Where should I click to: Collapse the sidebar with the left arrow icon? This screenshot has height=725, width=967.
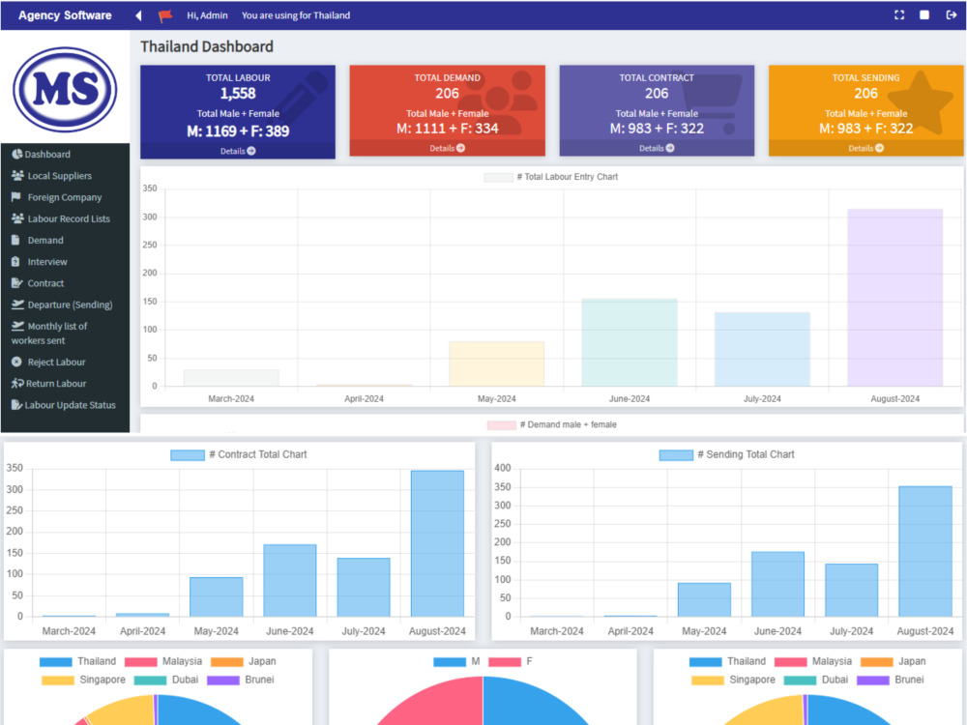click(x=138, y=15)
